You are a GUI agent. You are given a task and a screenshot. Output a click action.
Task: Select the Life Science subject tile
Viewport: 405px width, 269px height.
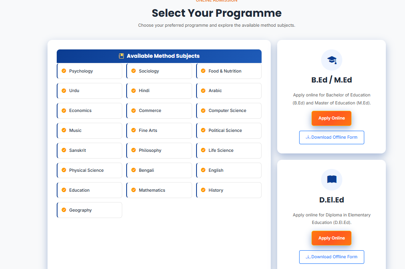coord(229,151)
